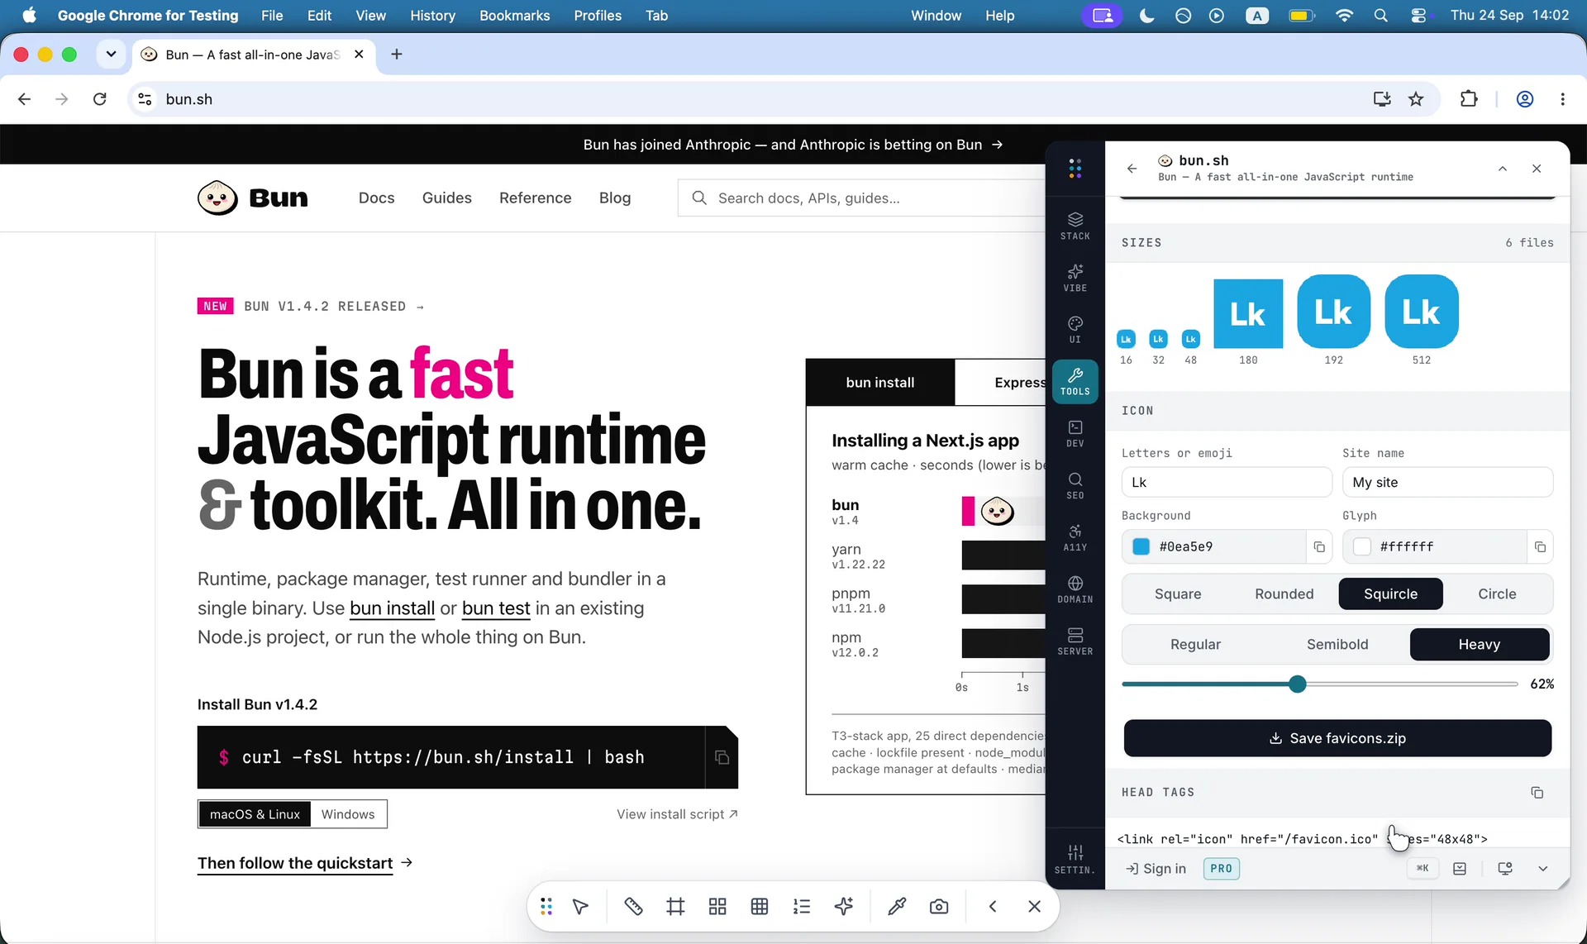Viewport: 1587px width, 944px height.
Task: Copy the glyph color hex value
Action: pyautogui.click(x=1540, y=547)
